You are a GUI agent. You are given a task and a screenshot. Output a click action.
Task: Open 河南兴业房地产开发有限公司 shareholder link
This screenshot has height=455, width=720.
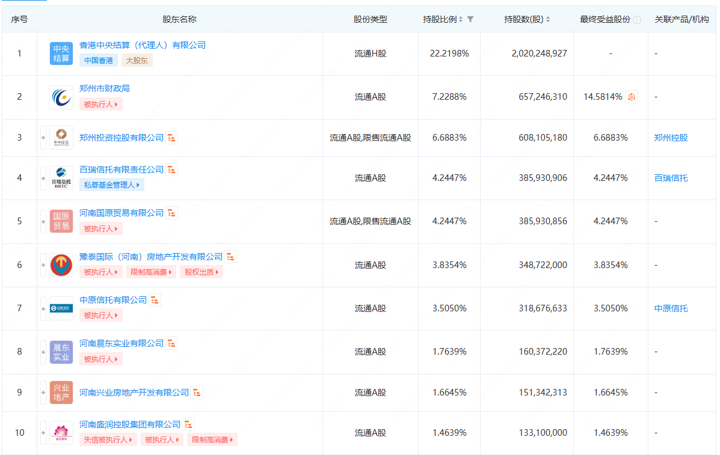(134, 392)
